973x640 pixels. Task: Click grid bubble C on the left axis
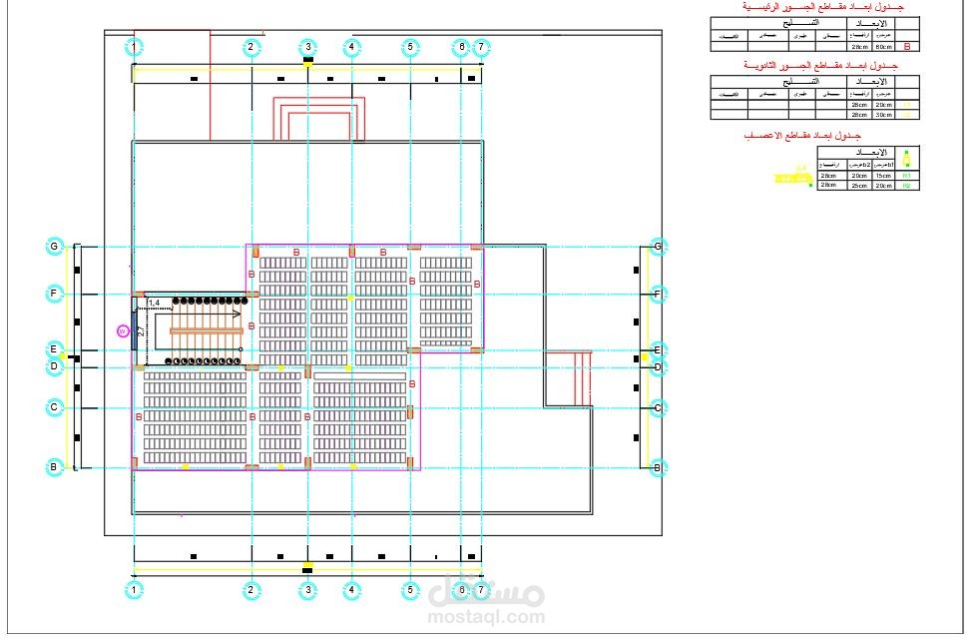click(55, 407)
